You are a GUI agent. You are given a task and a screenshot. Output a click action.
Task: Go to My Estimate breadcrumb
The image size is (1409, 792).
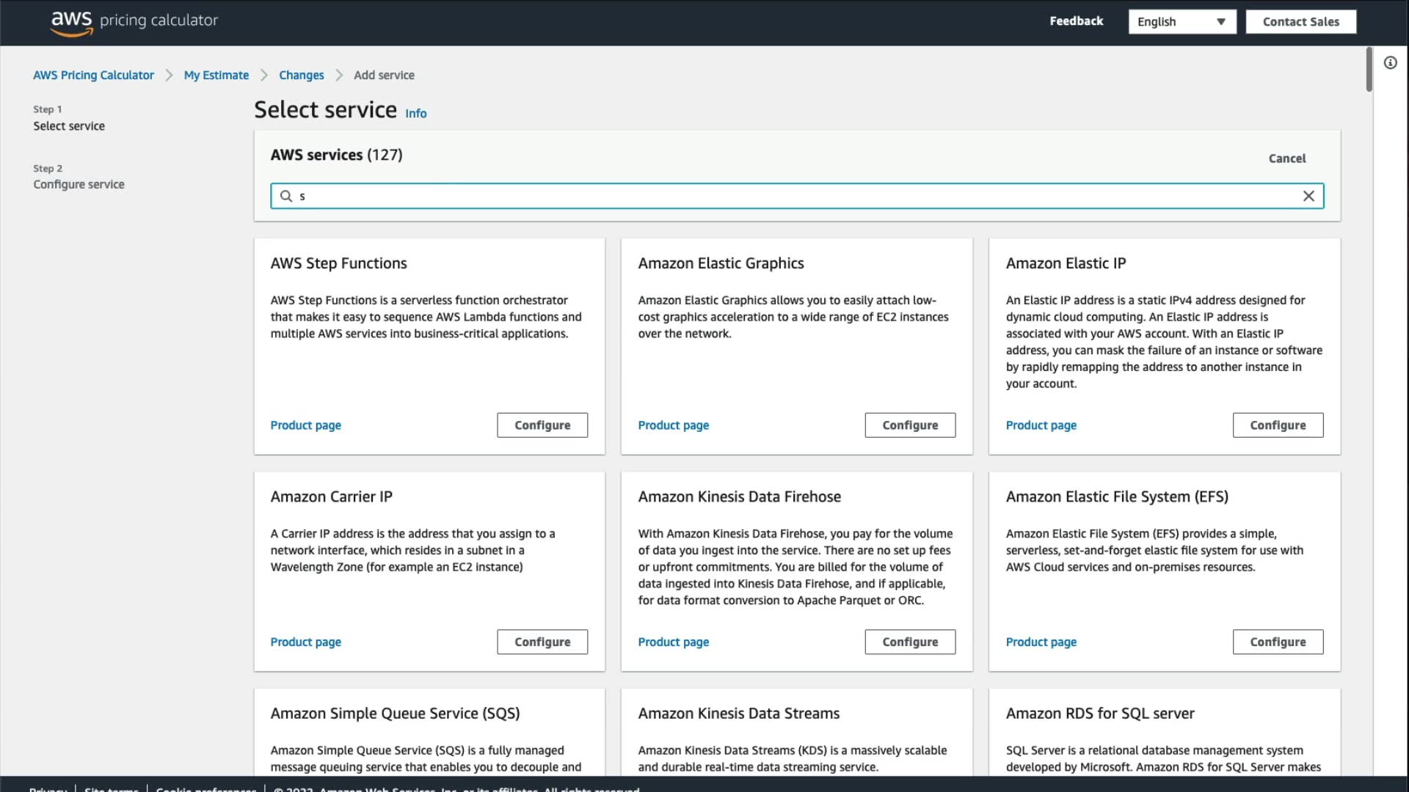click(216, 75)
